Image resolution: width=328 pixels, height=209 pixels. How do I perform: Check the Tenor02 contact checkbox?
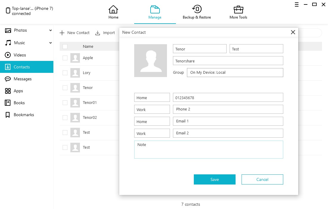pyautogui.click(x=65, y=117)
